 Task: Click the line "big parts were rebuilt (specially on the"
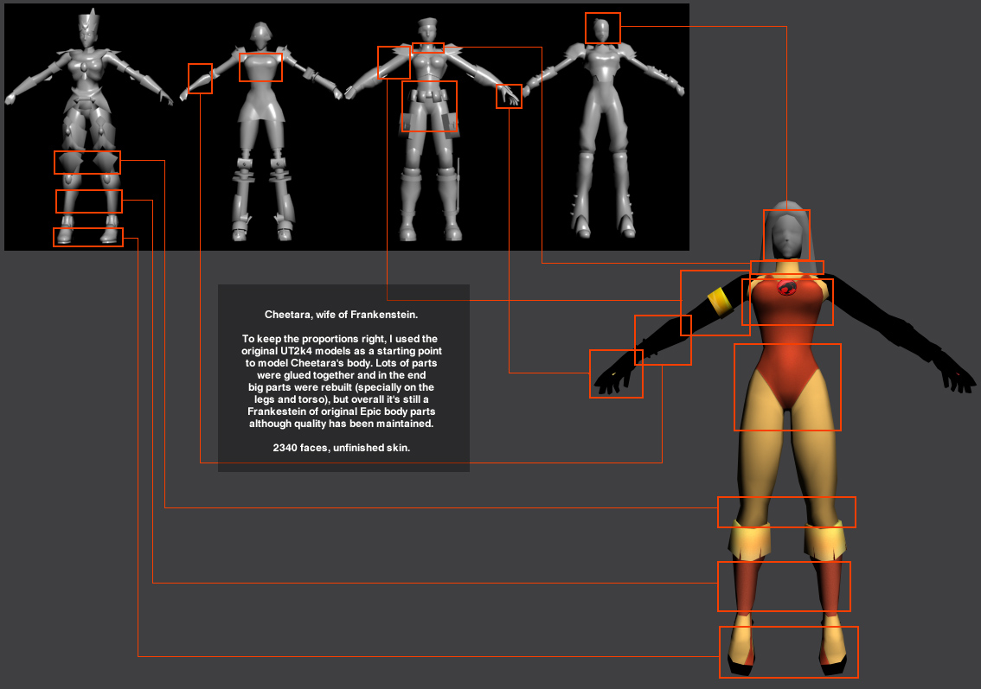click(341, 387)
